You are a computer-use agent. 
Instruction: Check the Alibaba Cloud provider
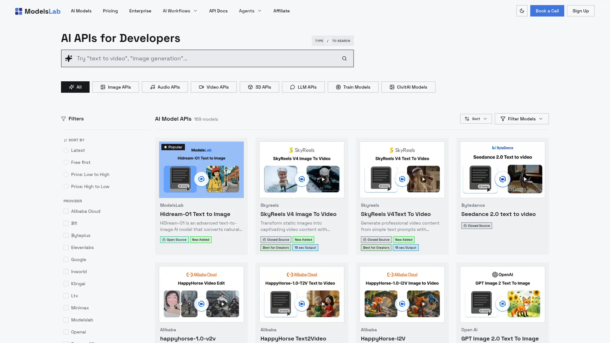[66, 211]
